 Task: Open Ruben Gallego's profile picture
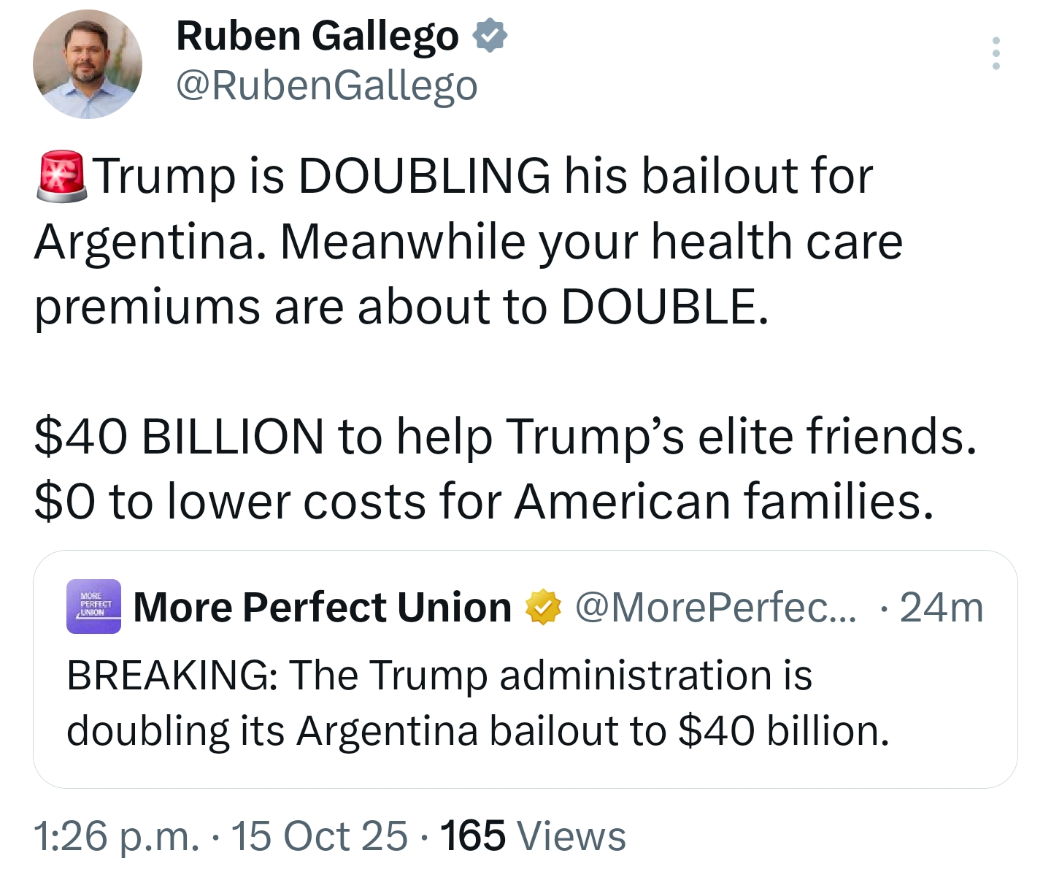[88, 64]
